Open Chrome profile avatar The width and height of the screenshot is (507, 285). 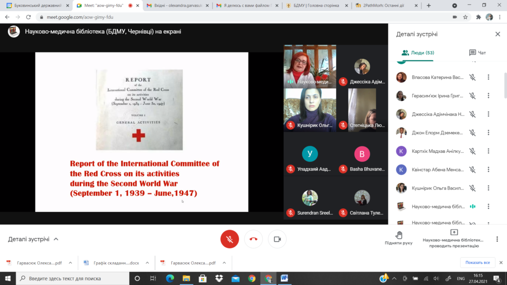point(489,17)
